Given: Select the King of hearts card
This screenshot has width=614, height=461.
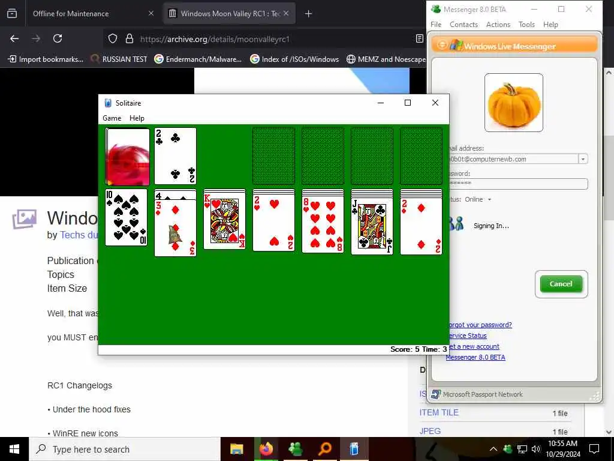Looking at the screenshot, I should [225, 222].
